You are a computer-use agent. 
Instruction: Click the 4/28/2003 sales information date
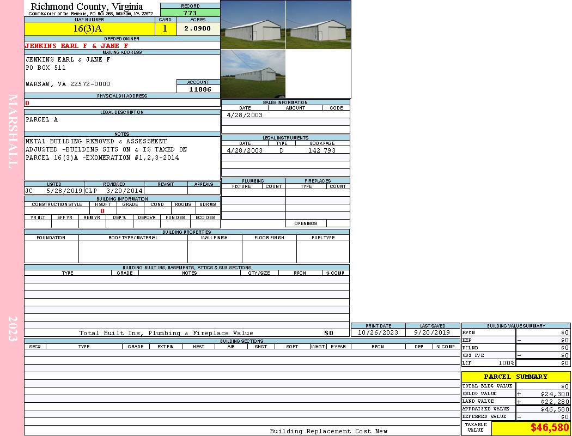(245, 115)
